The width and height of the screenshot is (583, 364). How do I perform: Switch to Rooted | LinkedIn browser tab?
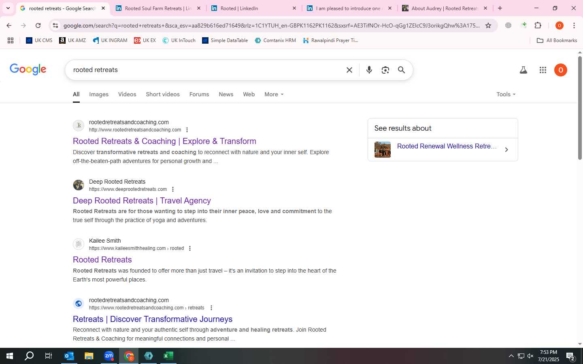pyautogui.click(x=253, y=8)
